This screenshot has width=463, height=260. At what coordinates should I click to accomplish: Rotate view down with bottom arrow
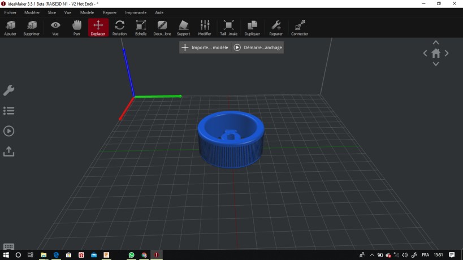pos(436,64)
